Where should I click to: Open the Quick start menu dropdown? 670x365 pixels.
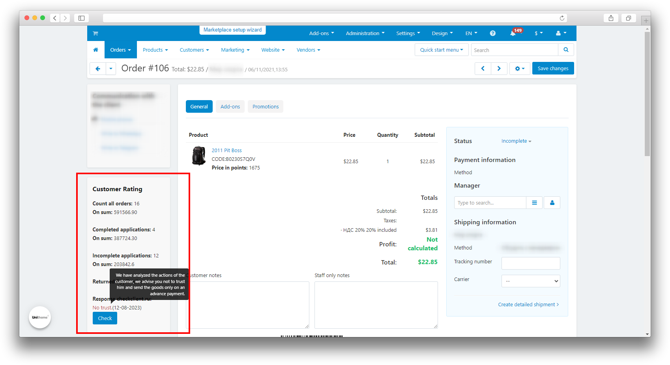[441, 50]
